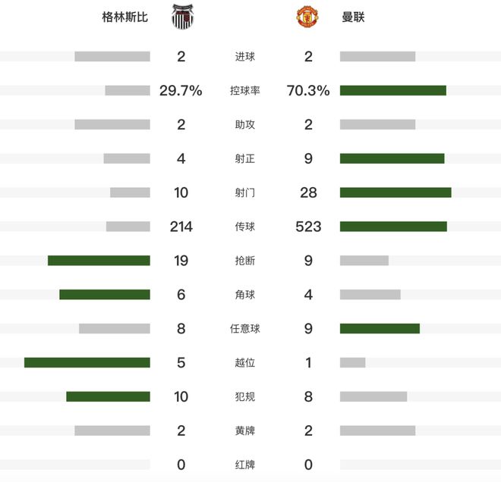Viewport: 501px width, 482px height.
Task: Click Manchester United's 70.3% possession bar
Action: 393,91
